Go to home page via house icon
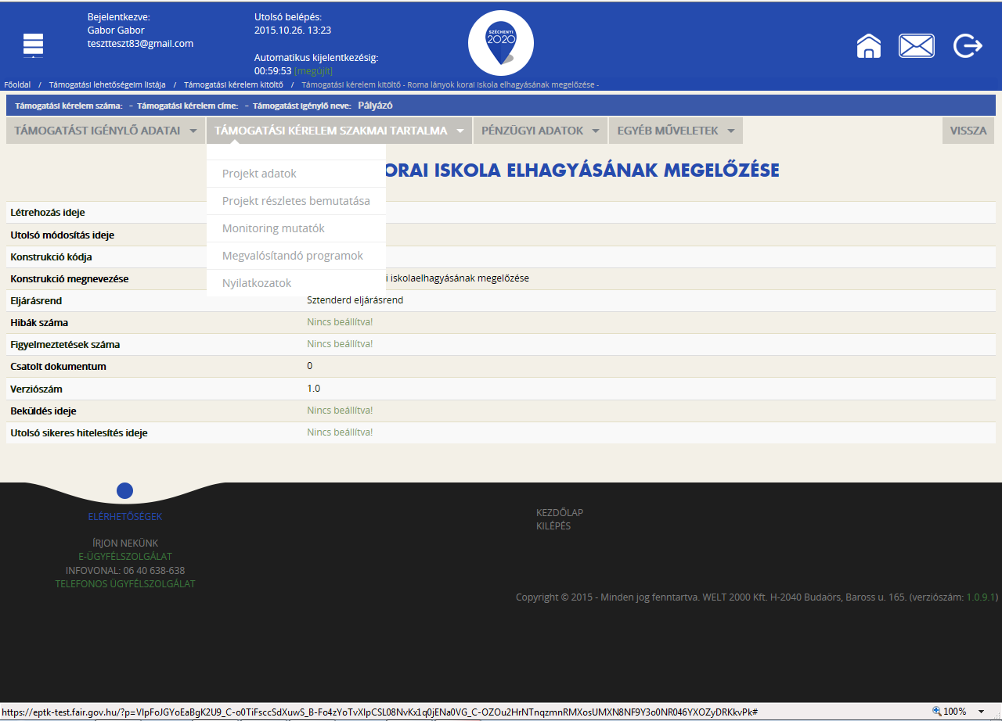The height and width of the screenshot is (721, 1002). click(x=869, y=46)
